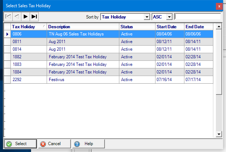Image resolution: width=226 pixels, height=152 pixels.
Task: Jump to last record arrow
Action: (x=34, y=17)
